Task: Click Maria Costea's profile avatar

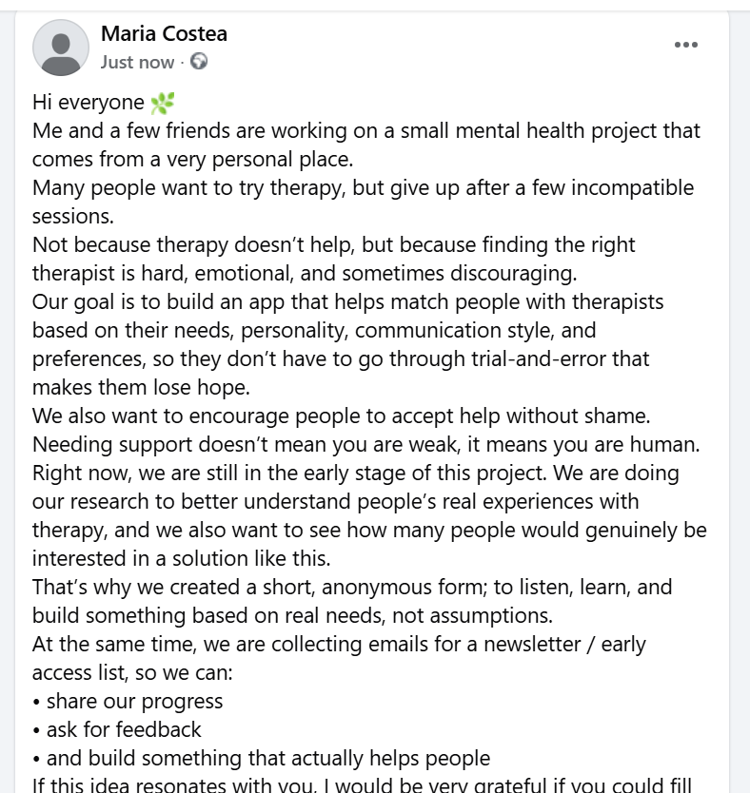Action: (61, 48)
